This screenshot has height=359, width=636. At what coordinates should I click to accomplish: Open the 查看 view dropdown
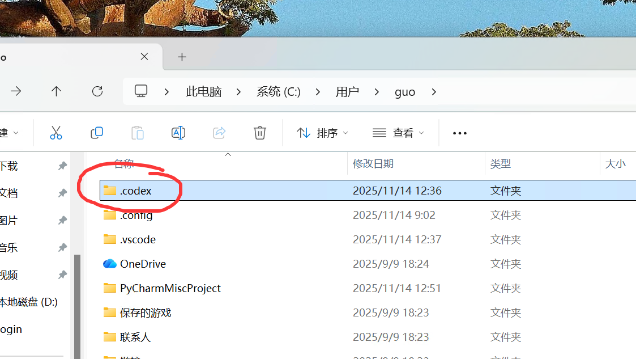point(398,133)
